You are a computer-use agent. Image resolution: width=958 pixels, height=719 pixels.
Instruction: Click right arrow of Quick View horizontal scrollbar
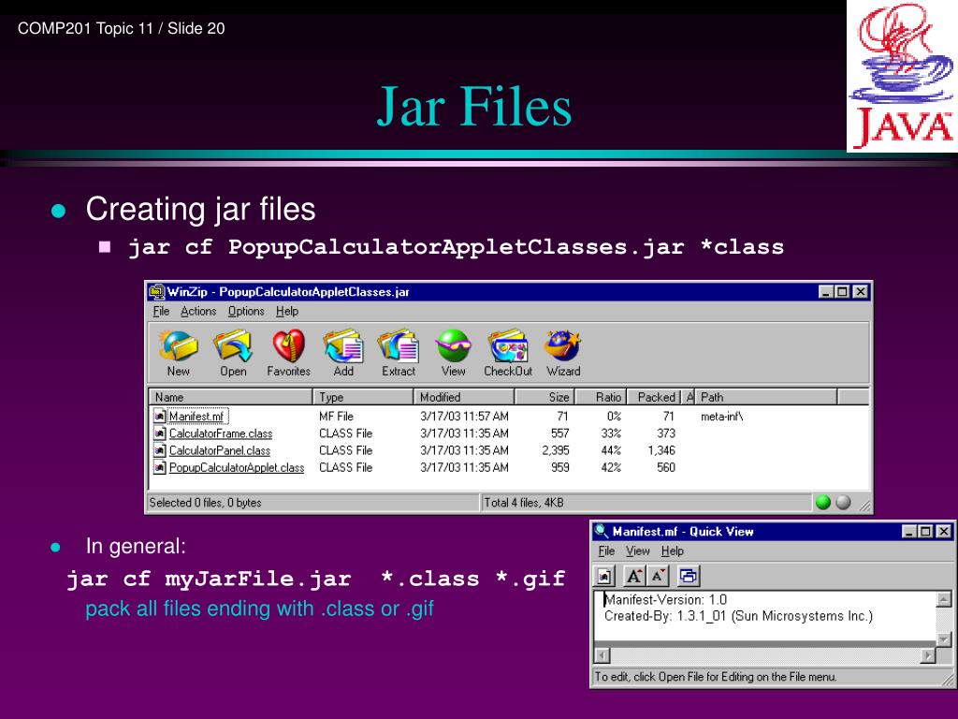tap(928, 655)
